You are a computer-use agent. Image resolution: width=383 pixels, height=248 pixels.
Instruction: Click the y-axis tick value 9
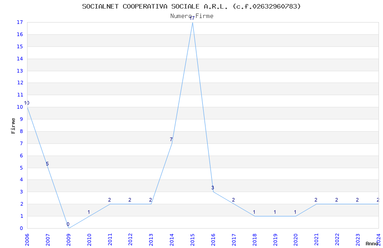coord(22,119)
